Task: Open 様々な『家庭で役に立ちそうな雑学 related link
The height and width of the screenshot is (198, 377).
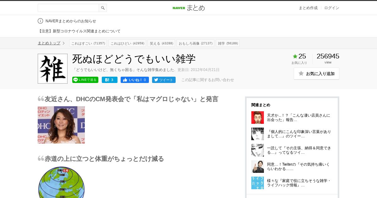Action: [299, 183]
